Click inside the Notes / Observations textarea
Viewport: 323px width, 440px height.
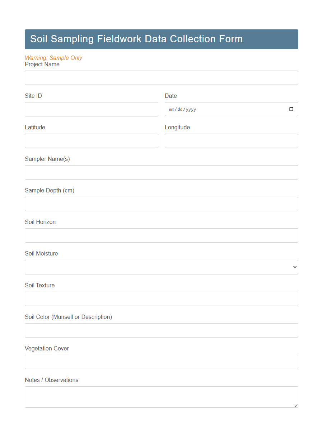[x=161, y=396]
